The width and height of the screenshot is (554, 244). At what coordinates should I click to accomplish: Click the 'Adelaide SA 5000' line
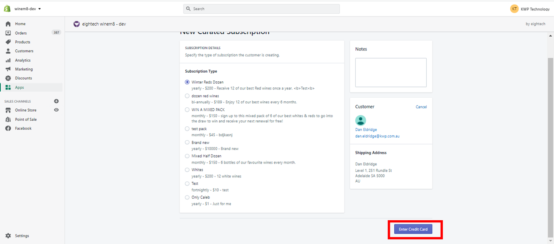click(370, 176)
